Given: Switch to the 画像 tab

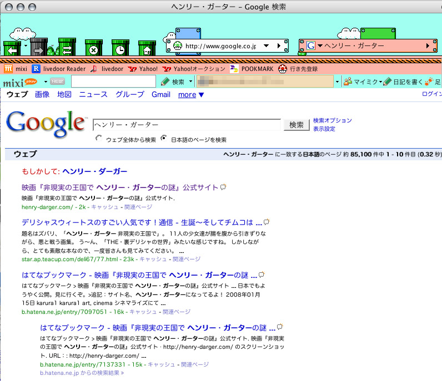Looking at the screenshot, I should click(x=42, y=94).
